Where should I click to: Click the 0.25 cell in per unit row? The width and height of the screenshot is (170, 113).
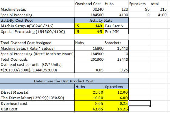click(116, 67)
